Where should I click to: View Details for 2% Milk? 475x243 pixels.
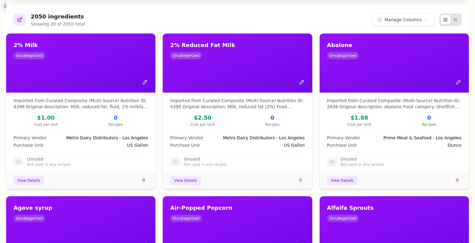(x=29, y=181)
